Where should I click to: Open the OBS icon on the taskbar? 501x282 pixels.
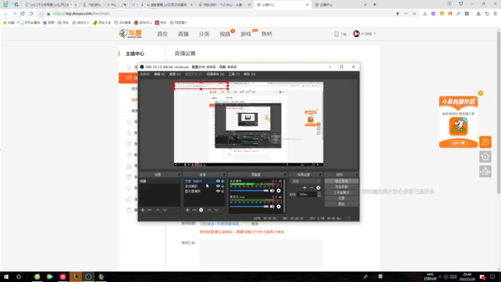coord(88,276)
